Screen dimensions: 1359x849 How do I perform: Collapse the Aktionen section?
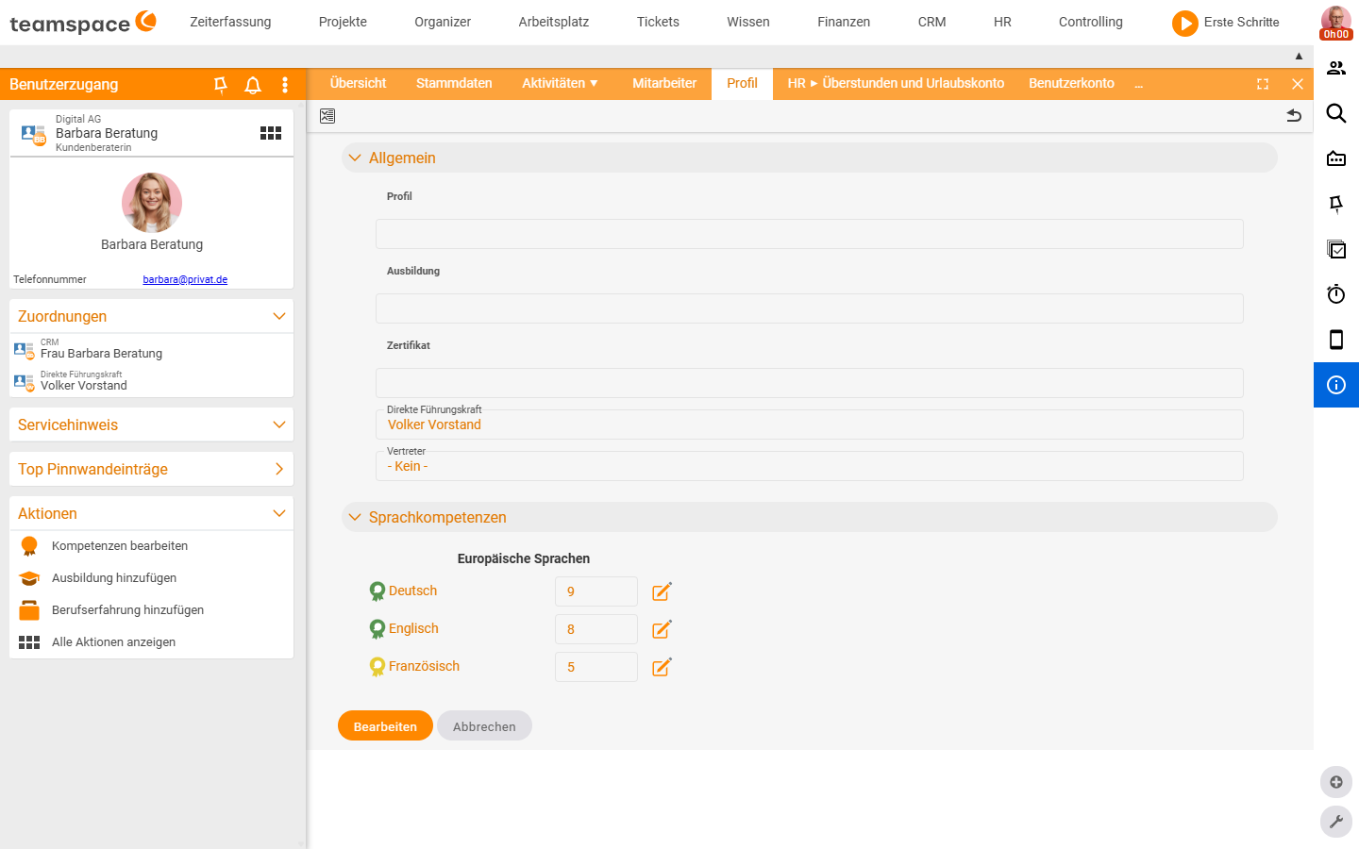pos(279,513)
